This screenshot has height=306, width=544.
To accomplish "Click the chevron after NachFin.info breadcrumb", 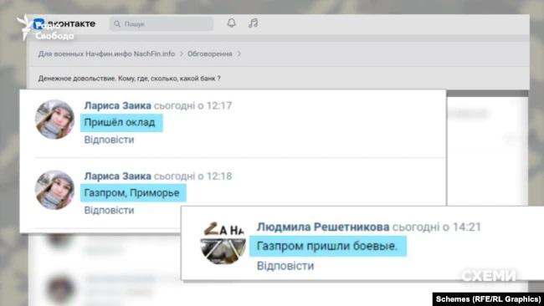I will click(182, 54).
